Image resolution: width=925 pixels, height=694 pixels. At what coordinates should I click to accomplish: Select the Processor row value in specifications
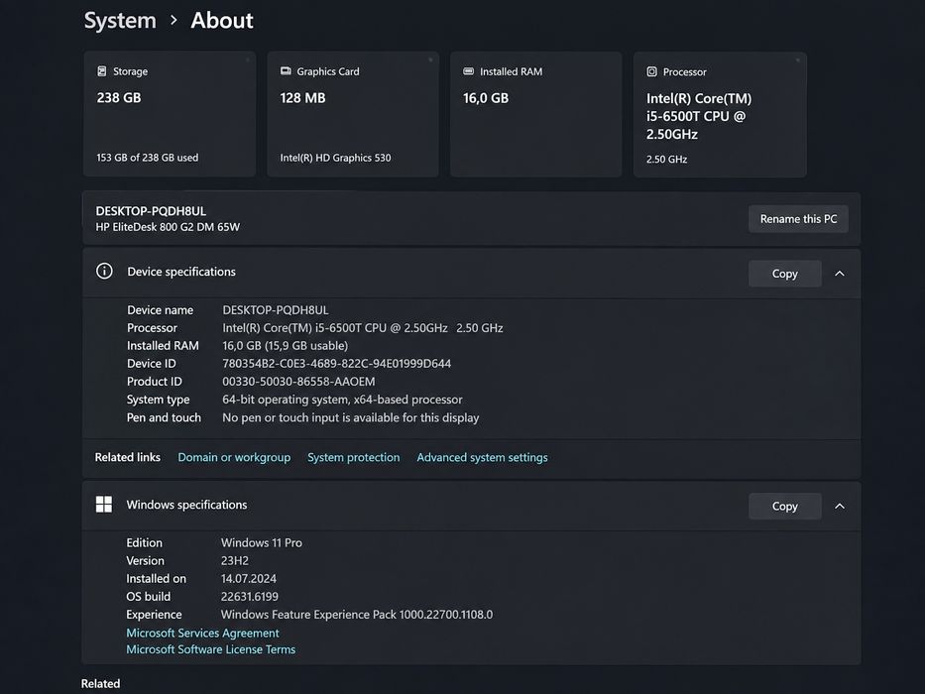(363, 327)
